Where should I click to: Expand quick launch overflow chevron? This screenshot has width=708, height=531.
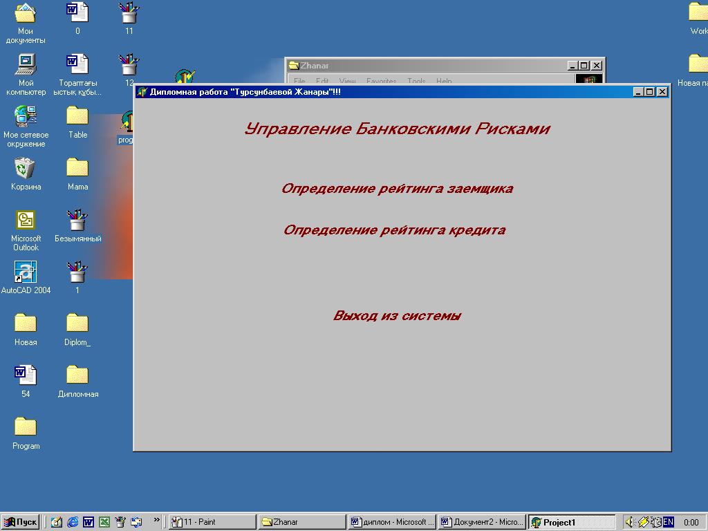coord(157,520)
